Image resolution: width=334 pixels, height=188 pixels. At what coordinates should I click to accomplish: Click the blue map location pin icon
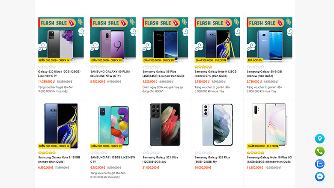coord(320,139)
